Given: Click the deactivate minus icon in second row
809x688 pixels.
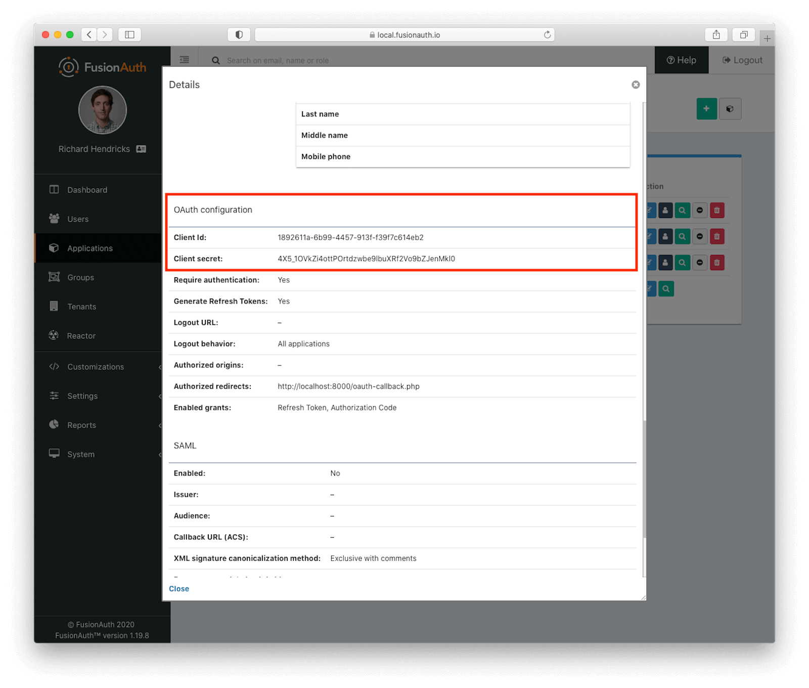Looking at the screenshot, I should coord(700,236).
